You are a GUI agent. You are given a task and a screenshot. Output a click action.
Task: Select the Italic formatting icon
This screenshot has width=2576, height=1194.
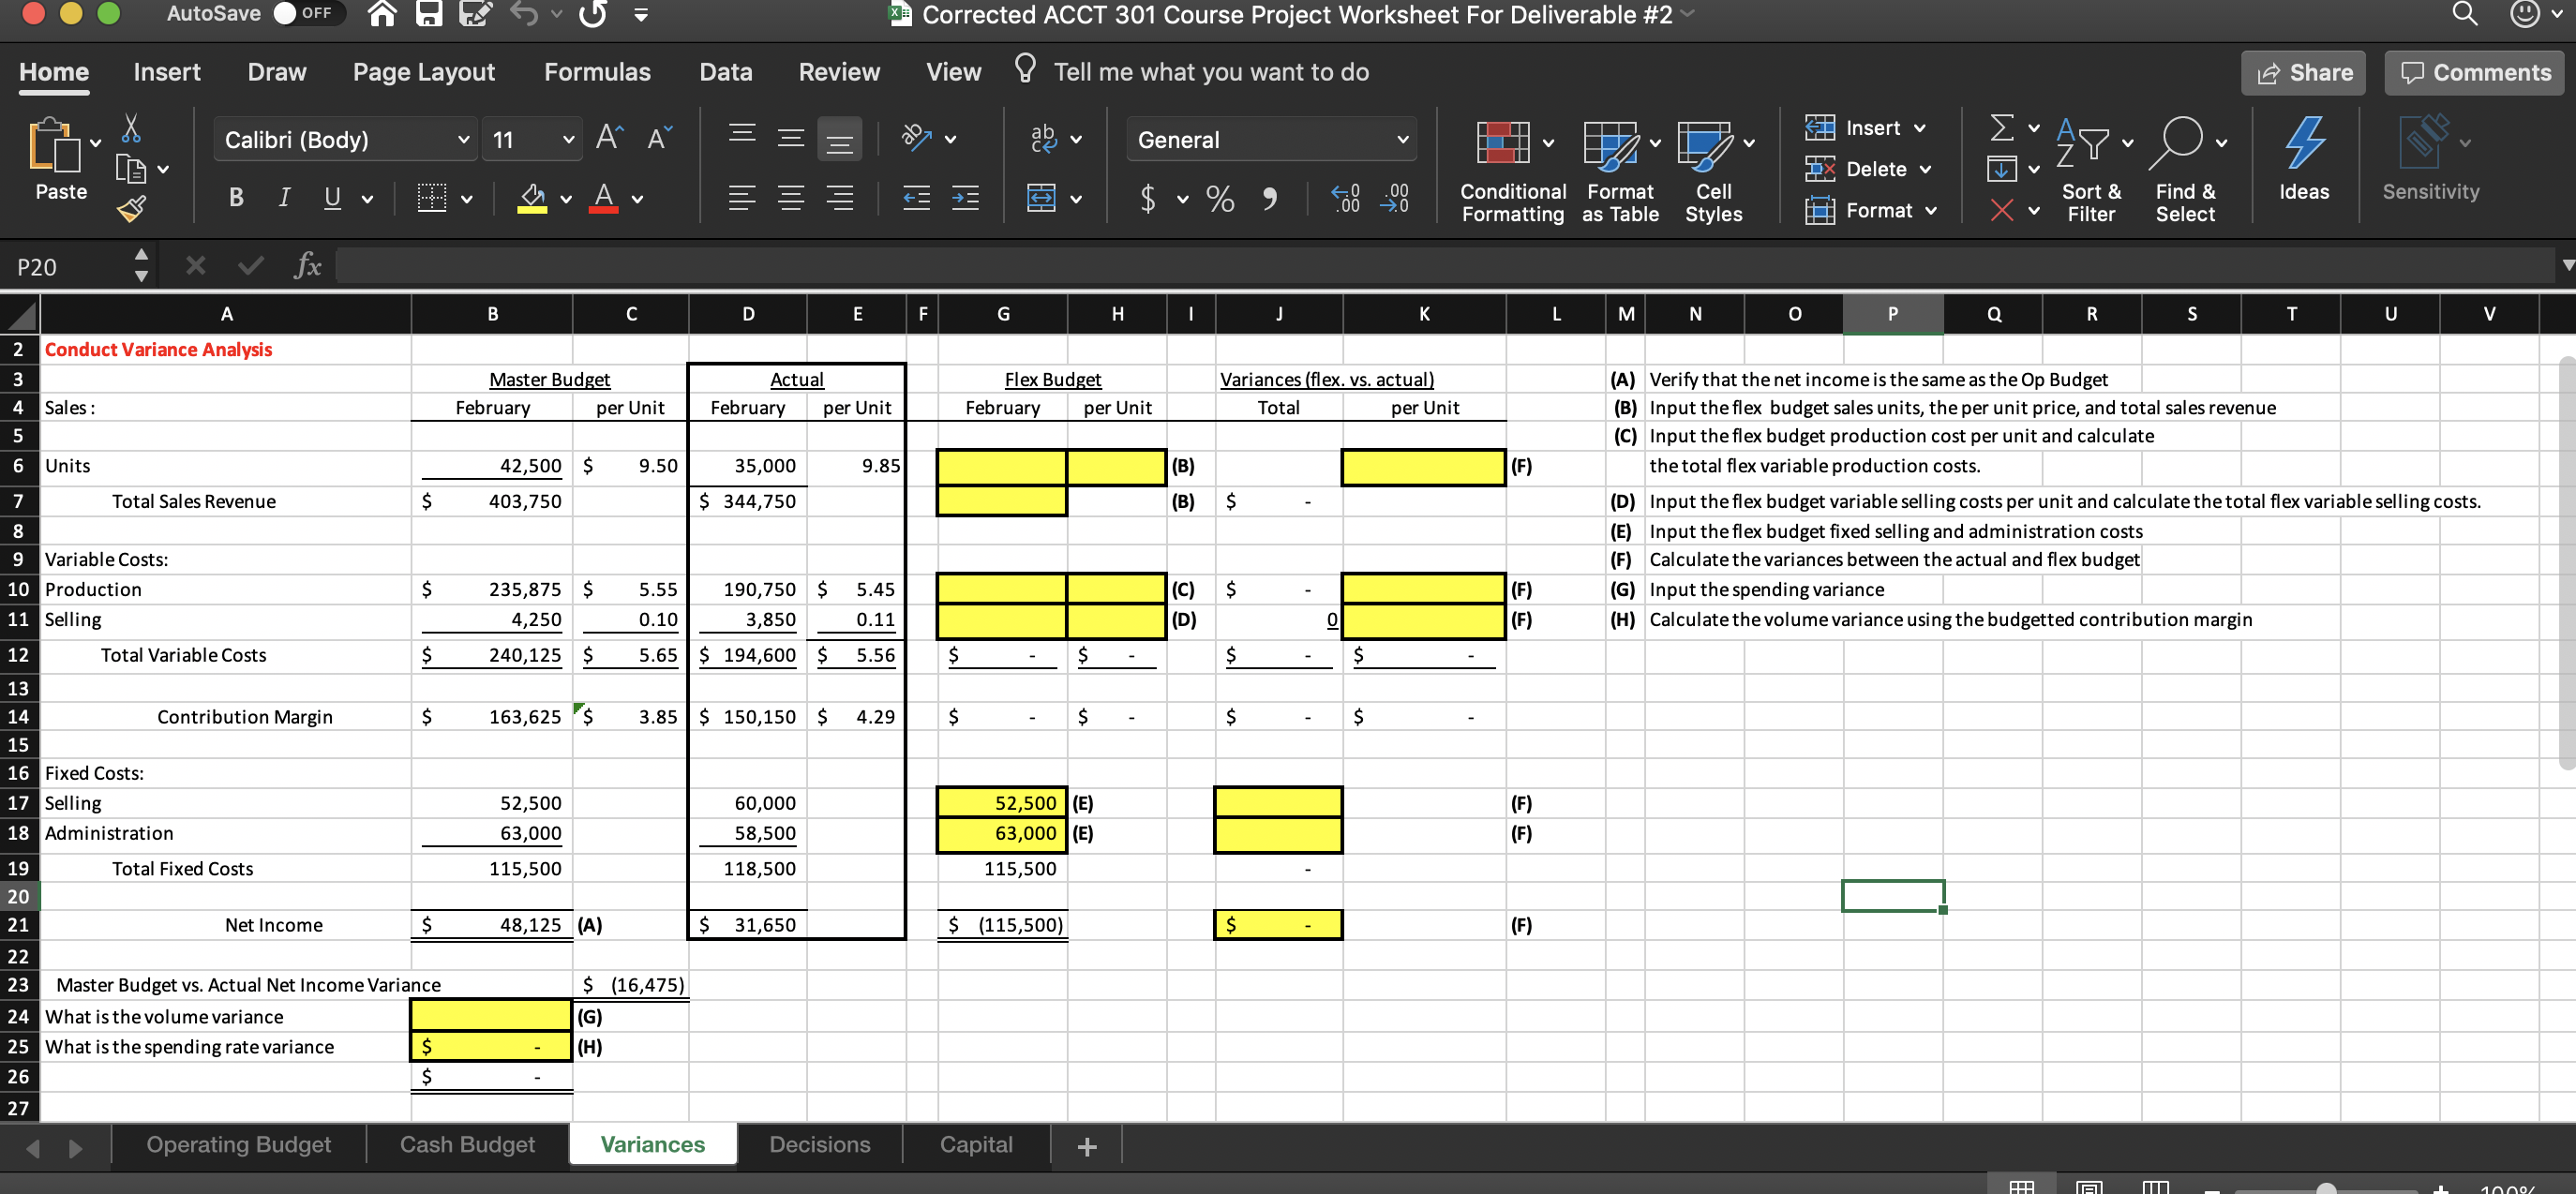pyautogui.click(x=283, y=197)
